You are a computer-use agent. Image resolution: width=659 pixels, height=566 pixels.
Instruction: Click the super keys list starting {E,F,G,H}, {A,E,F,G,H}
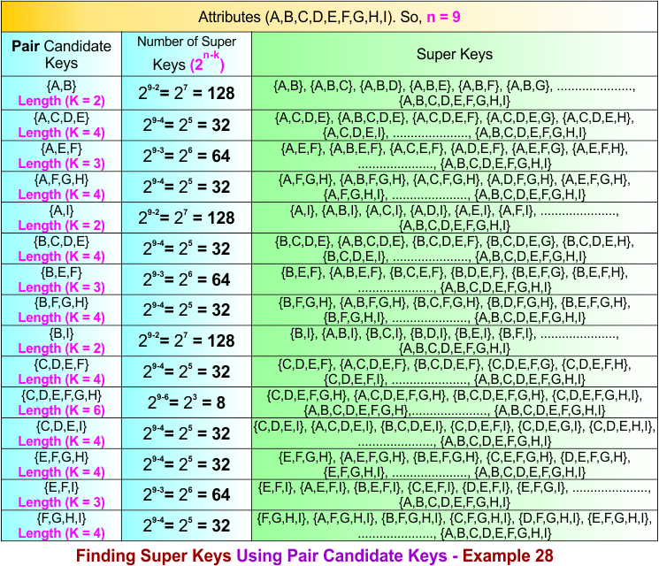tap(455, 464)
